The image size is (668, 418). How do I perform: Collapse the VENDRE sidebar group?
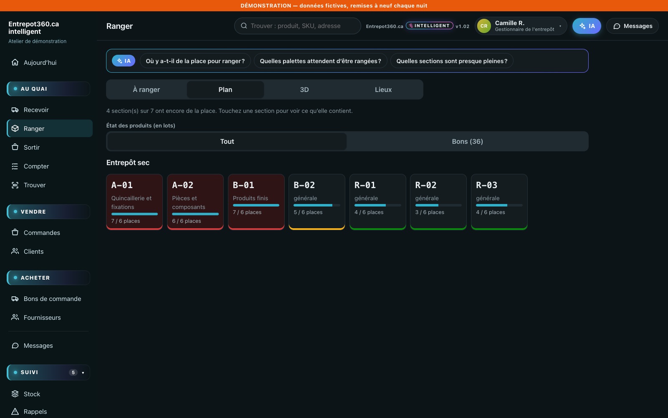click(x=48, y=212)
